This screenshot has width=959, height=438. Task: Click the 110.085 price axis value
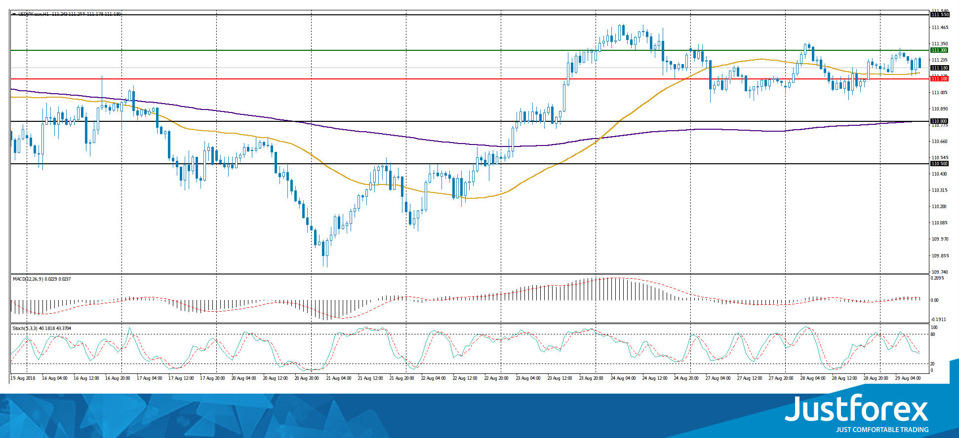tap(940, 223)
